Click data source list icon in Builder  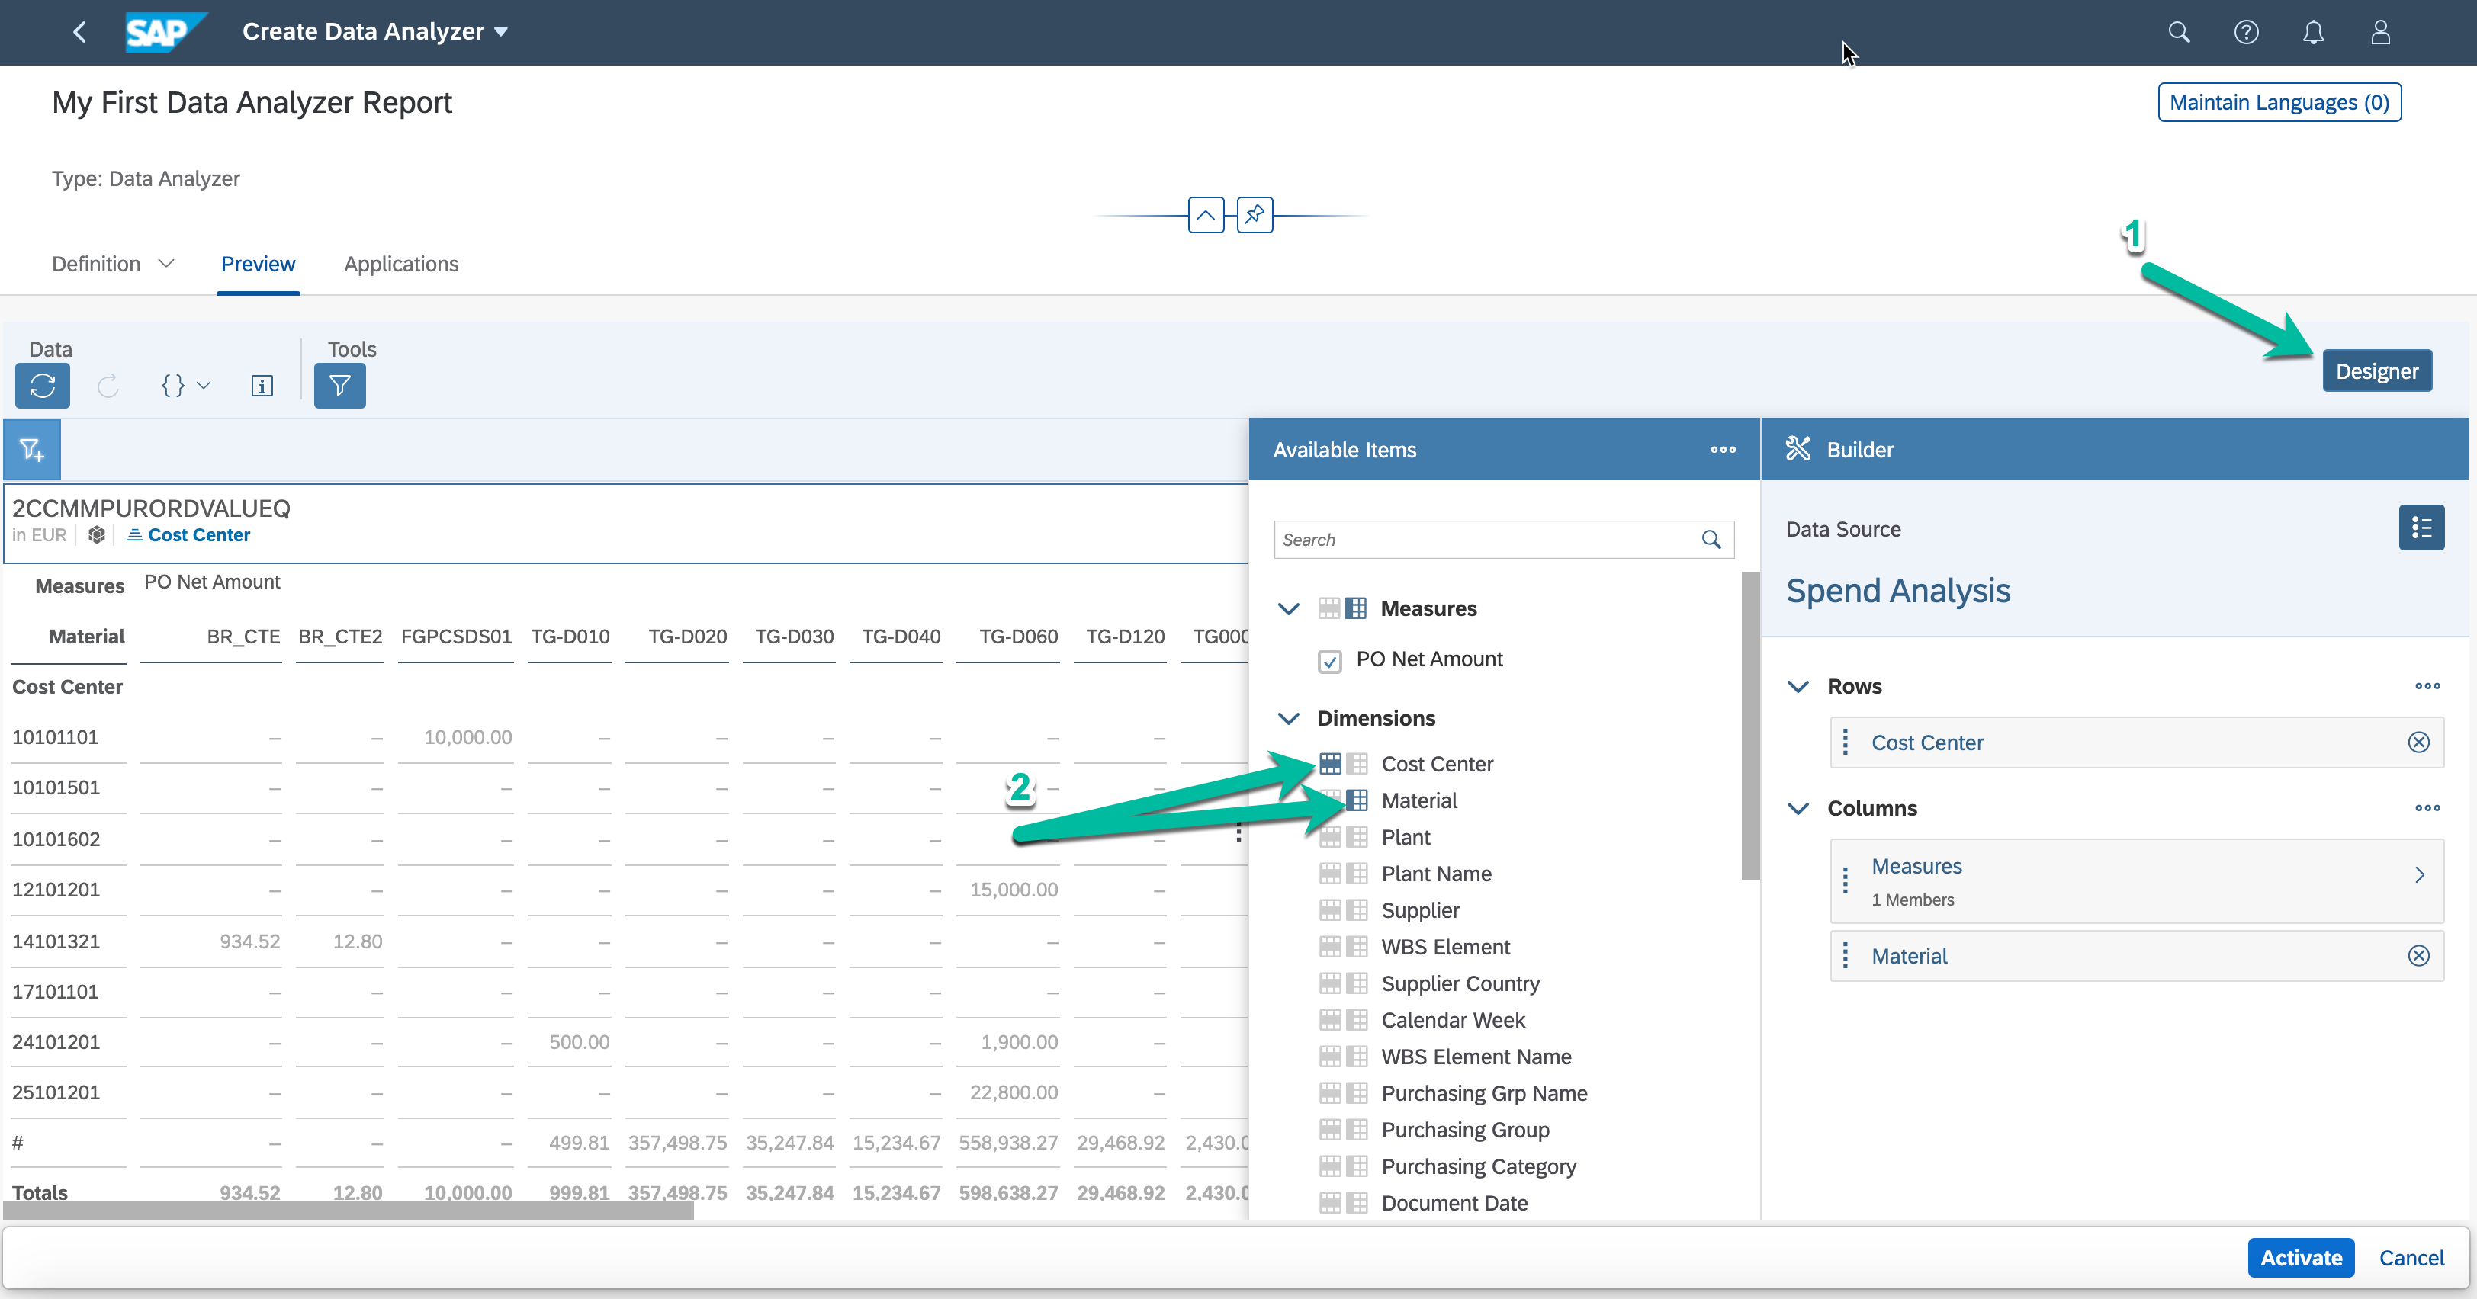click(2421, 528)
